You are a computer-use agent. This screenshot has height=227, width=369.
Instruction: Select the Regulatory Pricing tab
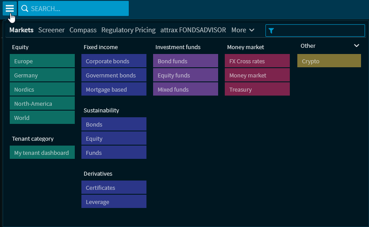(x=128, y=30)
